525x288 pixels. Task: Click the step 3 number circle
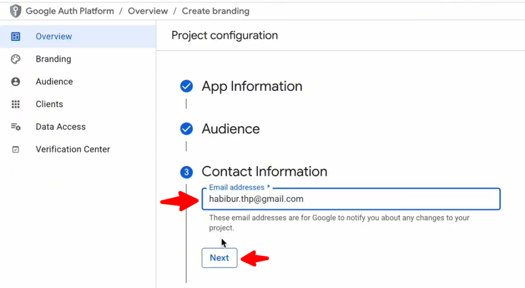click(x=187, y=172)
